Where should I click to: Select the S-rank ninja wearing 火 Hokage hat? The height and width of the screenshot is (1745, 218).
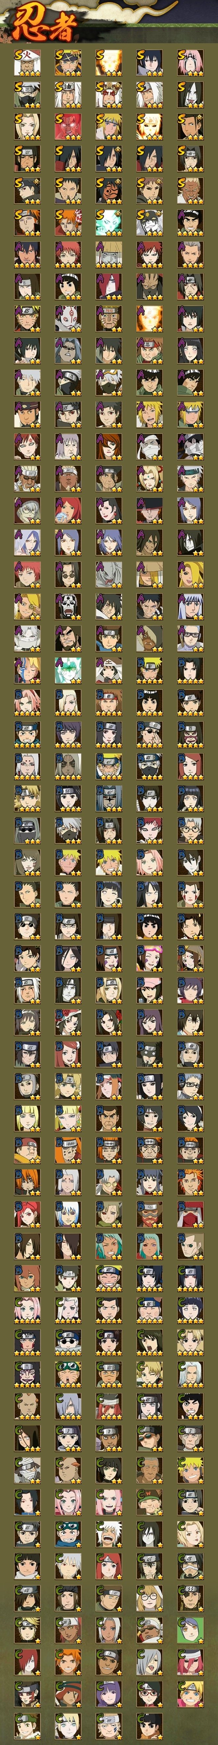(x=27, y=62)
